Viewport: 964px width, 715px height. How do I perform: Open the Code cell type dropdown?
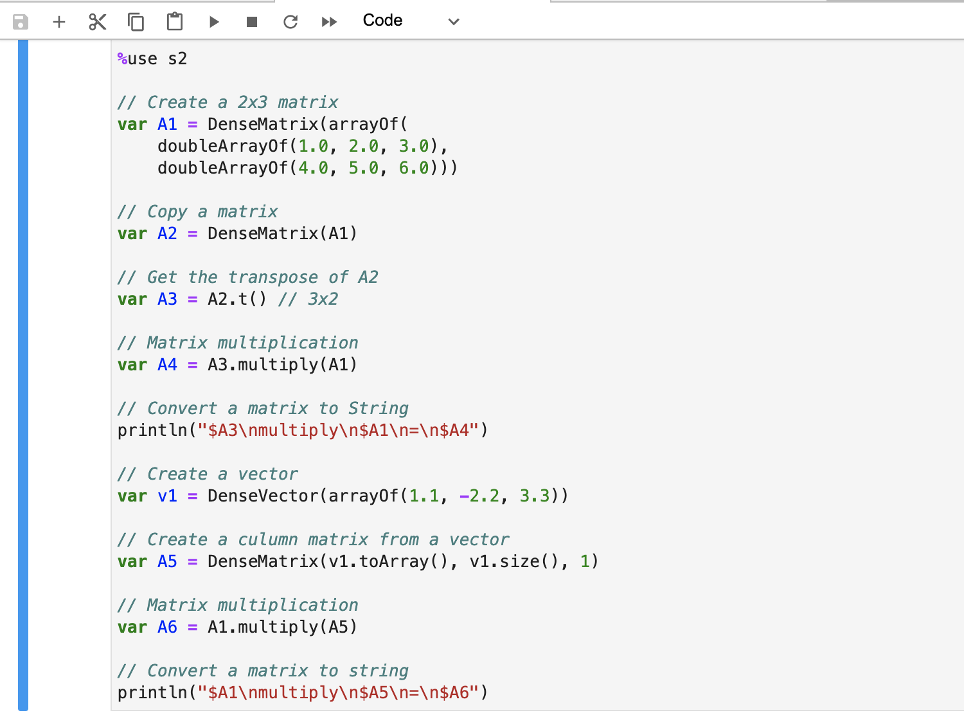[x=411, y=21]
